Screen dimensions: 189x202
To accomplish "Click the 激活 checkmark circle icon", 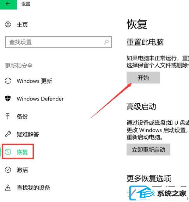I will pyautogui.click(x=8, y=170).
